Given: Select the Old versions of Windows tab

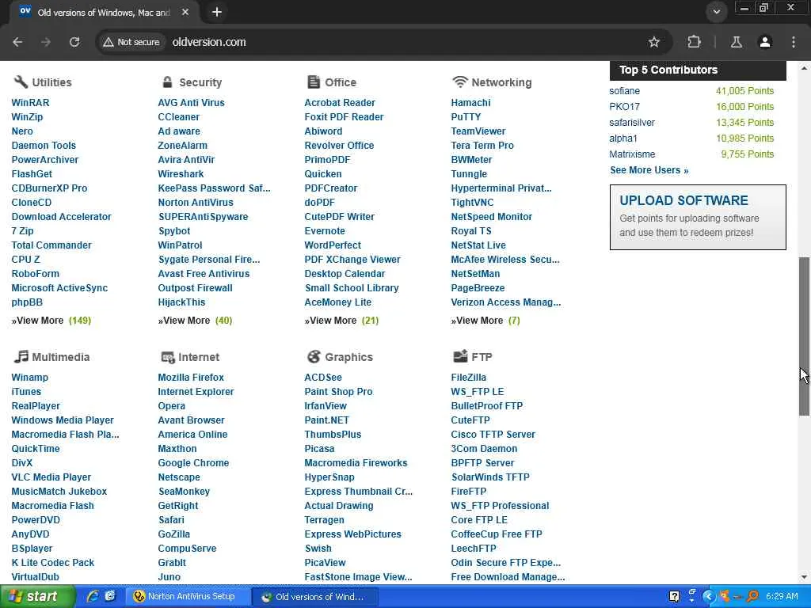Looking at the screenshot, I should (x=104, y=12).
